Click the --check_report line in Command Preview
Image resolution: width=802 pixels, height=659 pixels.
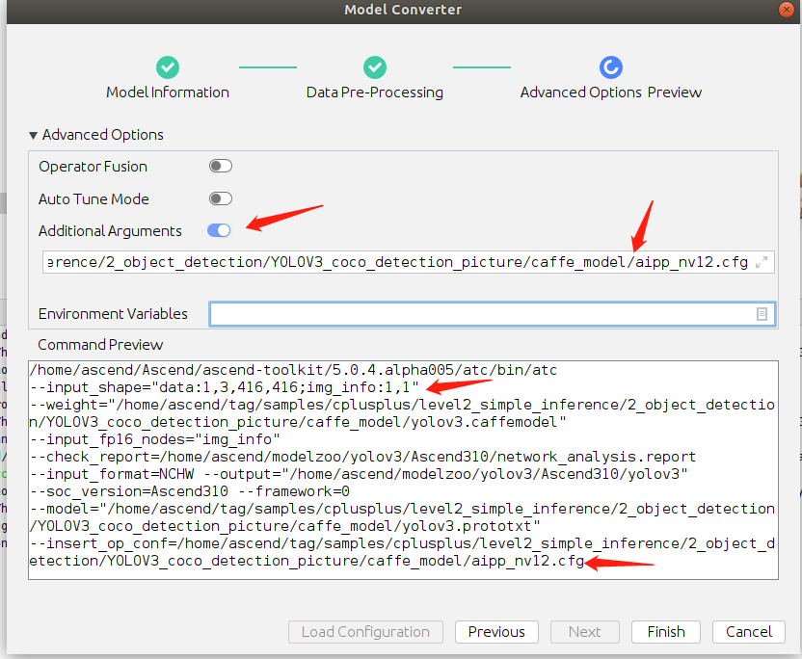point(362,457)
